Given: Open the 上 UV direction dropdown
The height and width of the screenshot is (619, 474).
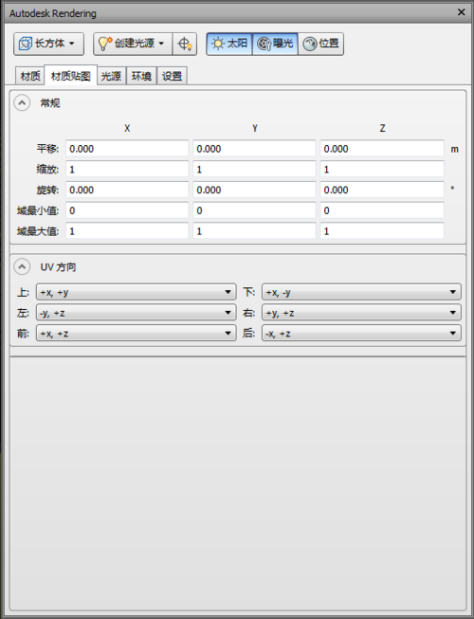Looking at the screenshot, I should click(x=137, y=292).
